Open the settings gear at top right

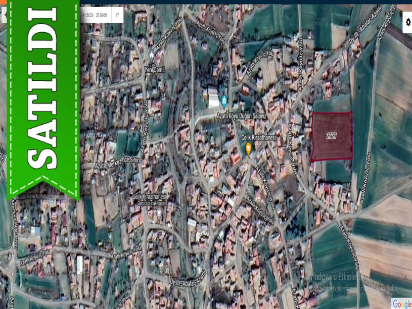click(x=407, y=23)
